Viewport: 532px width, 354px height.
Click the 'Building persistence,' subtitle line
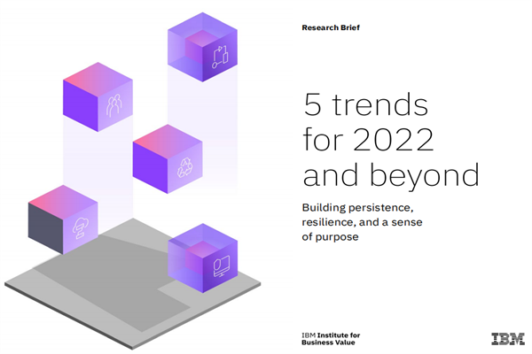coord(357,208)
